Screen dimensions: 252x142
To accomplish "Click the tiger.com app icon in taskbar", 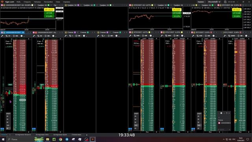I will (93, 139).
